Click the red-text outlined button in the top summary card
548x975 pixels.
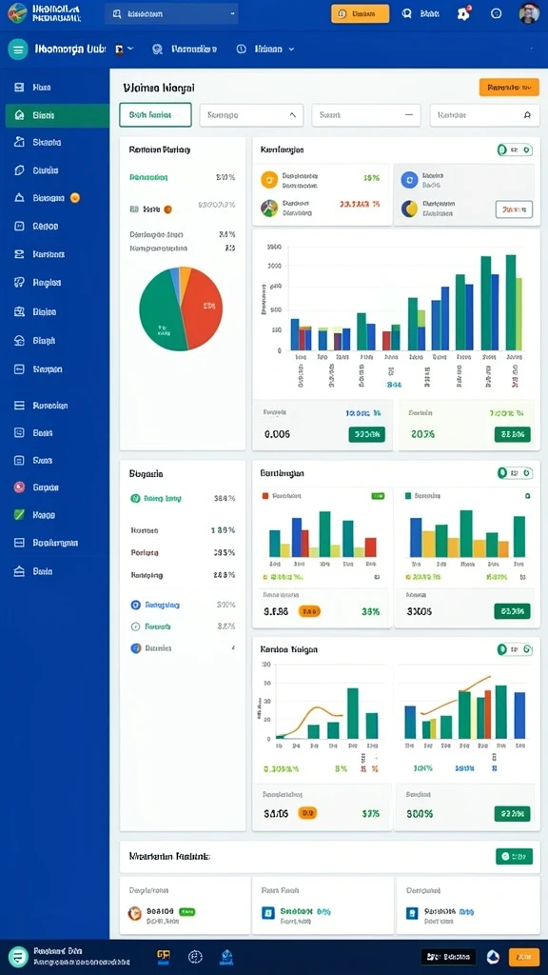tap(514, 209)
